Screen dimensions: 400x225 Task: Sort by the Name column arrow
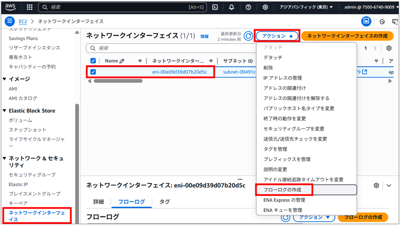pyautogui.click(x=140, y=61)
